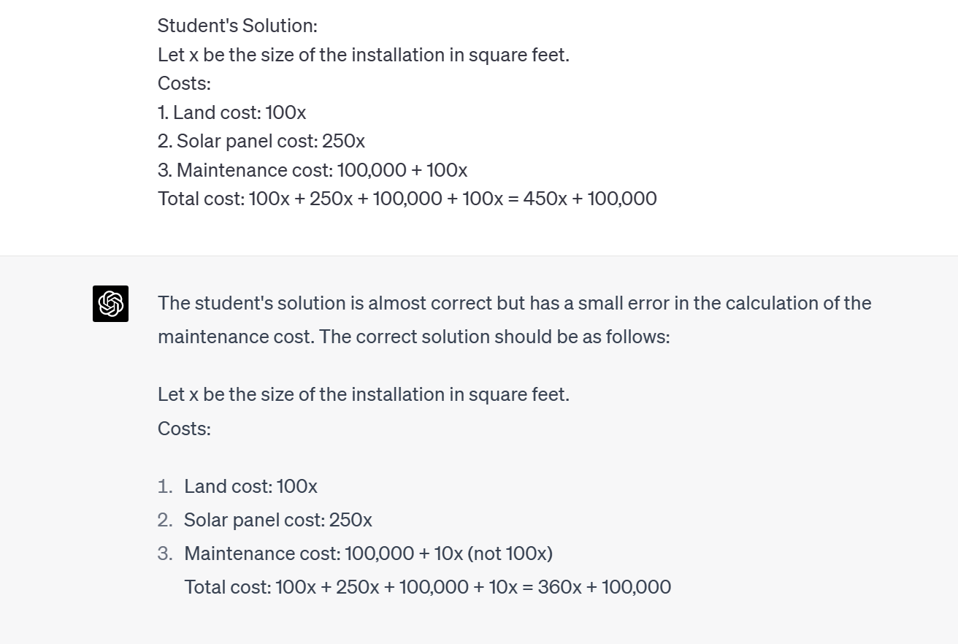Click "Costs:" in the student's message

coord(184,83)
